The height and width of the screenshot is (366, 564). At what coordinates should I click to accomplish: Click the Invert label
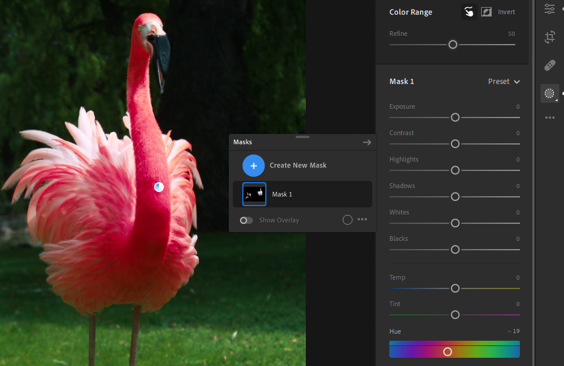pyautogui.click(x=506, y=12)
